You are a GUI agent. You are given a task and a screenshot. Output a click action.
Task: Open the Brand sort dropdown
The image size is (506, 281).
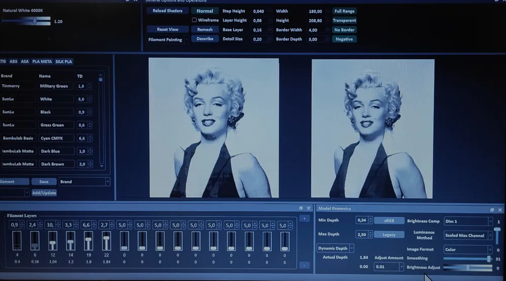(x=84, y=182)
